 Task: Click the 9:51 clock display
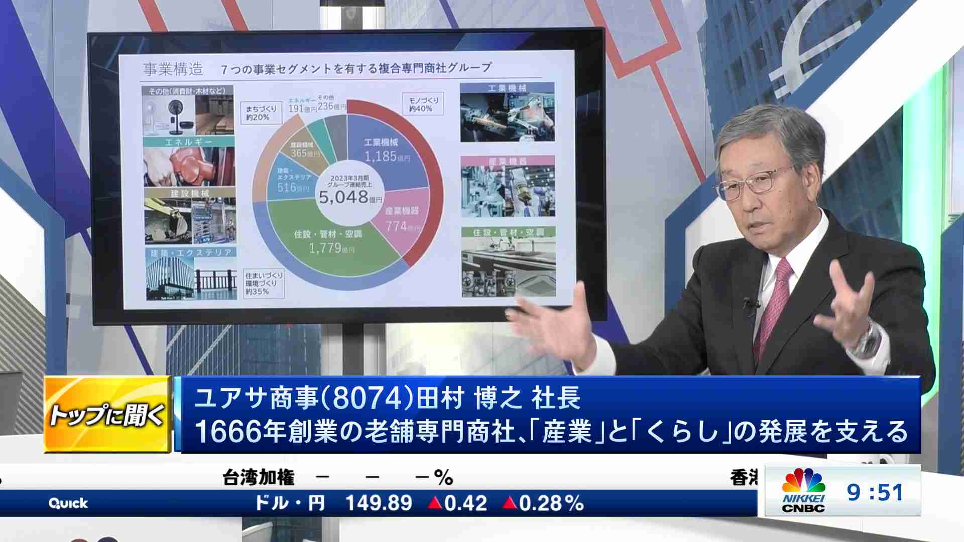click(x=875, y=492)
